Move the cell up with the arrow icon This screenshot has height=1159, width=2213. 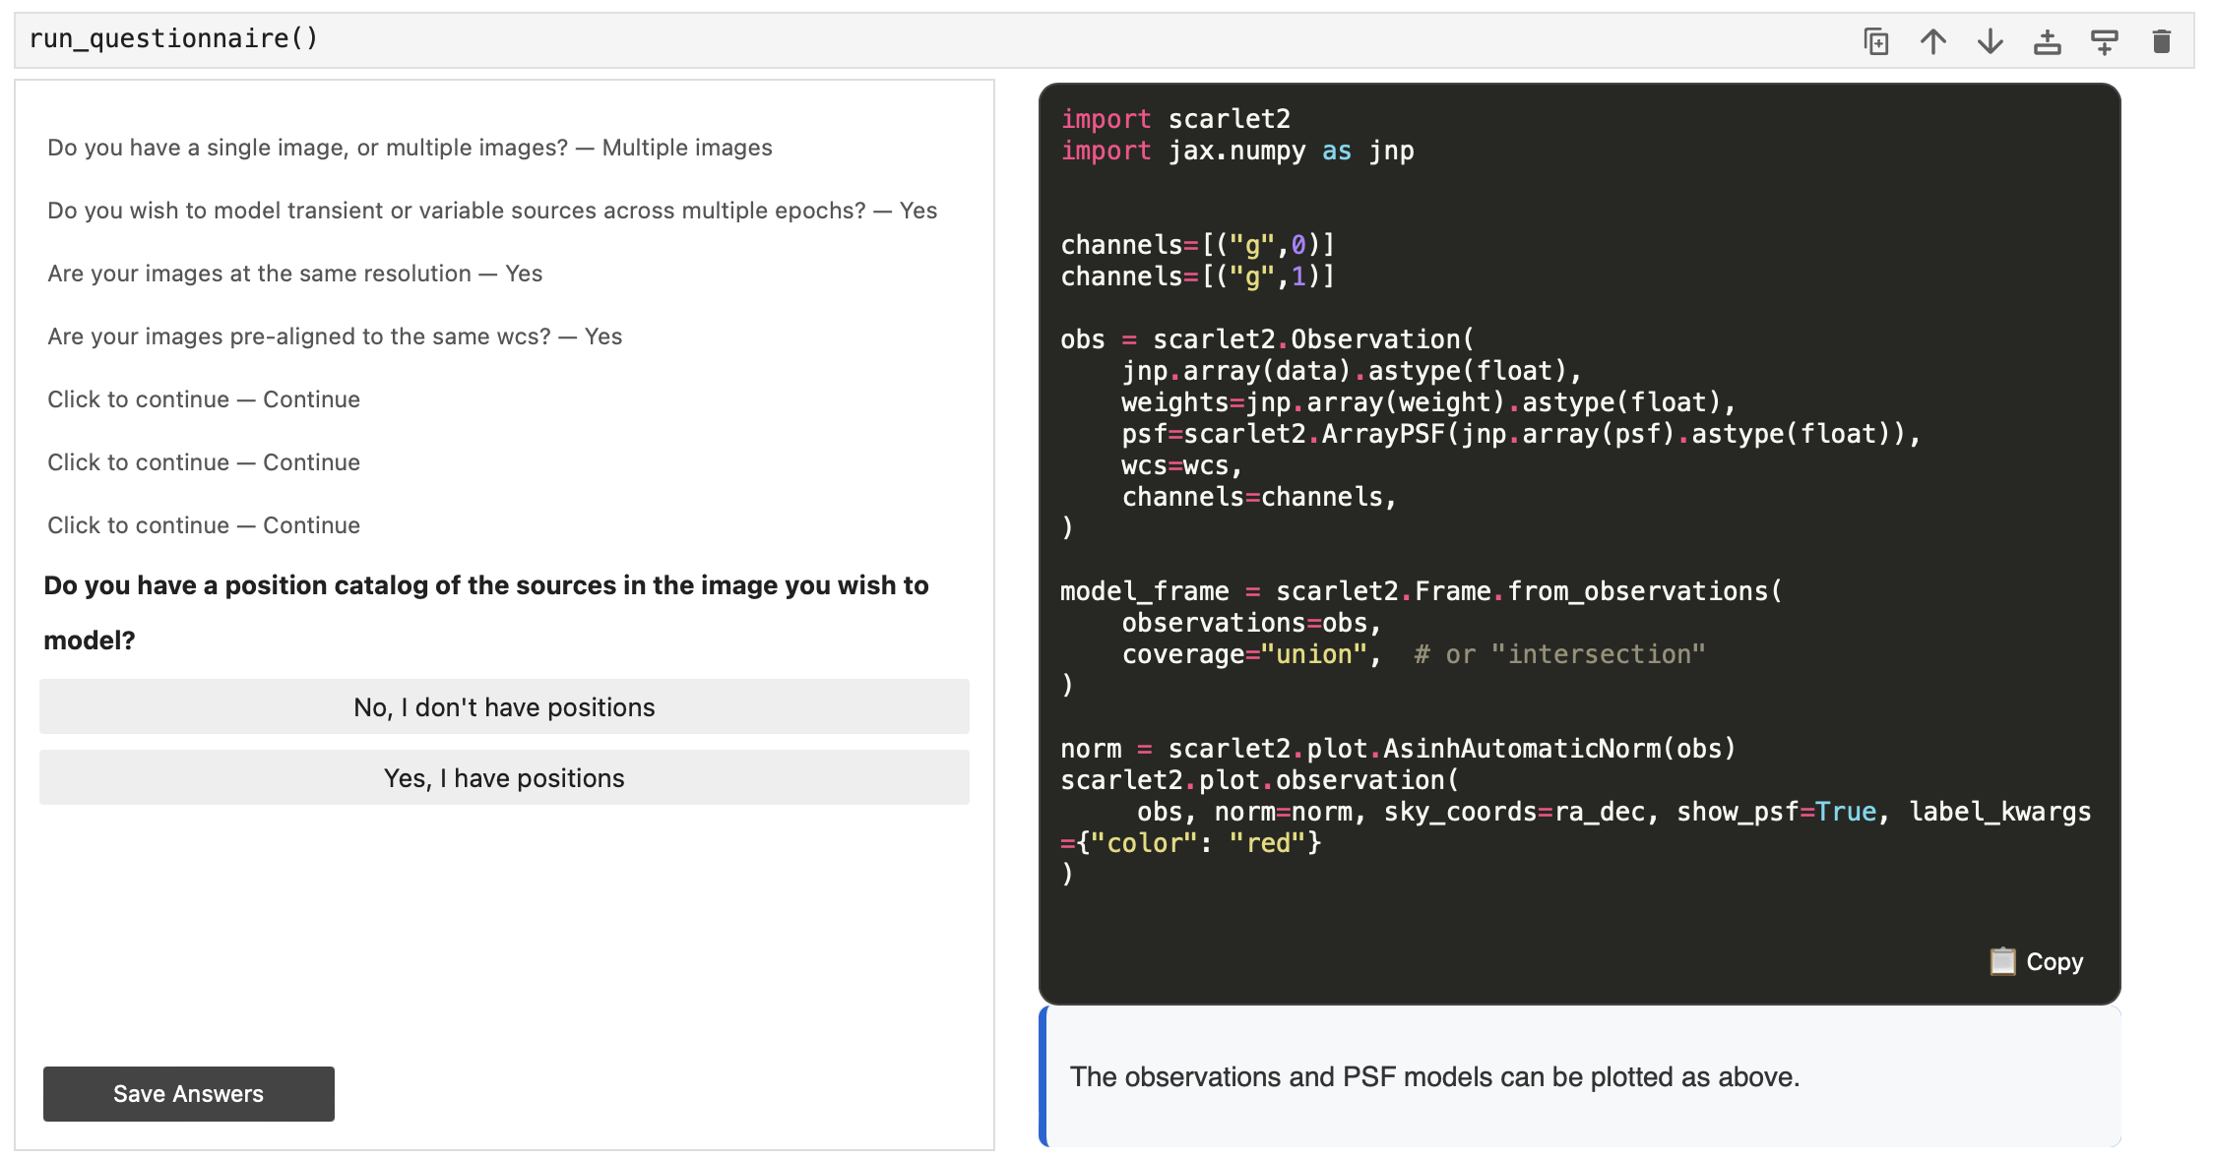tap(1933, 41)
